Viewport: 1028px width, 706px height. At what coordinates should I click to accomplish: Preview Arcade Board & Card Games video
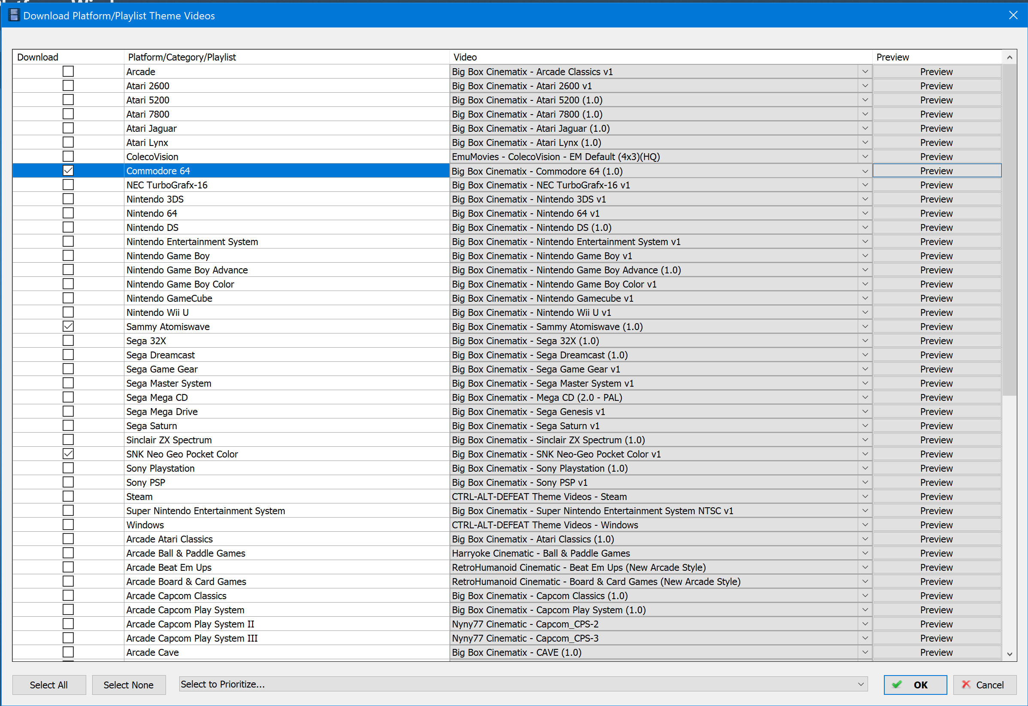pyautogui.click(x=937, y=581)
